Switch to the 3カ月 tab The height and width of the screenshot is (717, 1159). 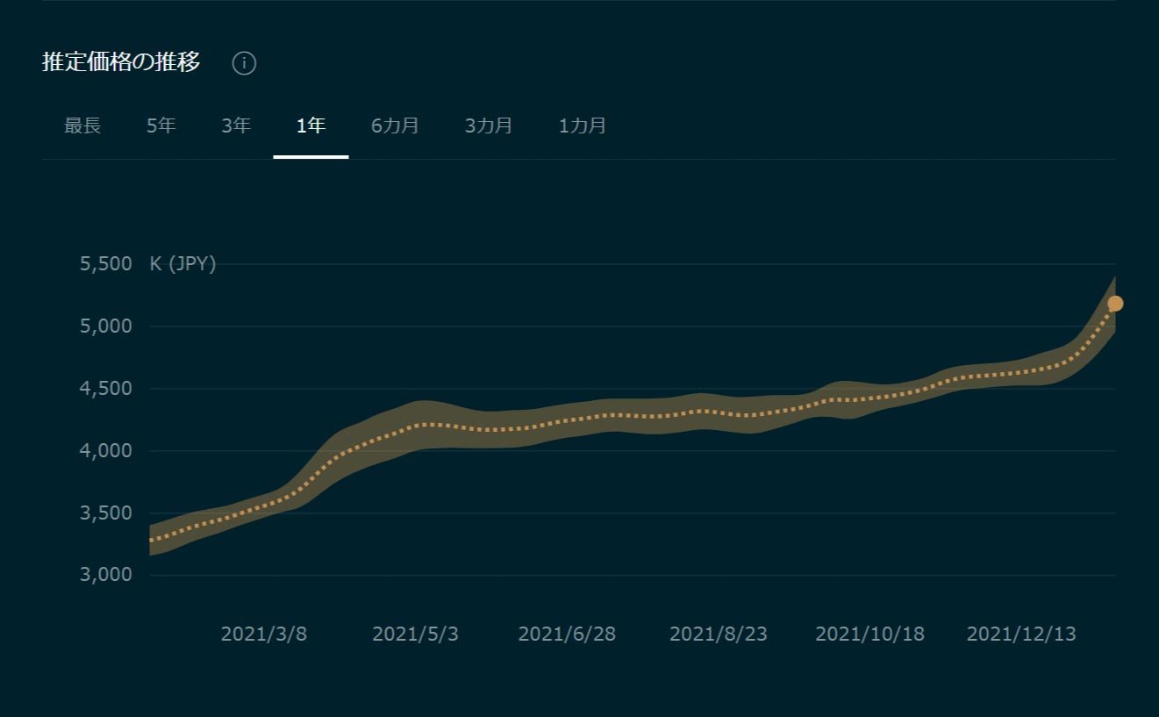point(489,125)
